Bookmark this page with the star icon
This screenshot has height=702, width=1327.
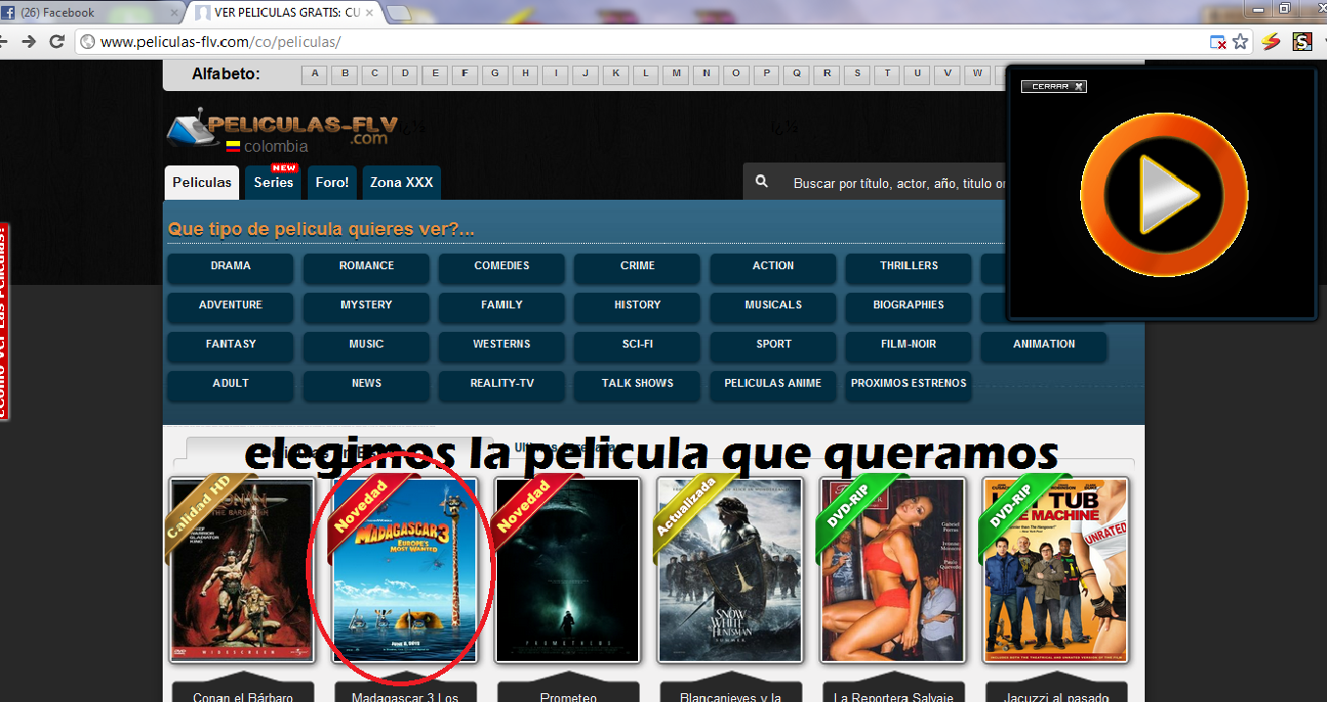[1240, 42]
